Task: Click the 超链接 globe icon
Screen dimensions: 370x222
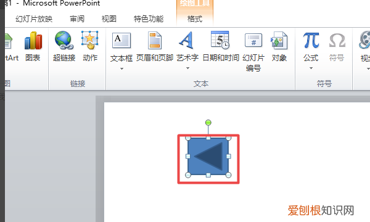Action: coord(64,40)
